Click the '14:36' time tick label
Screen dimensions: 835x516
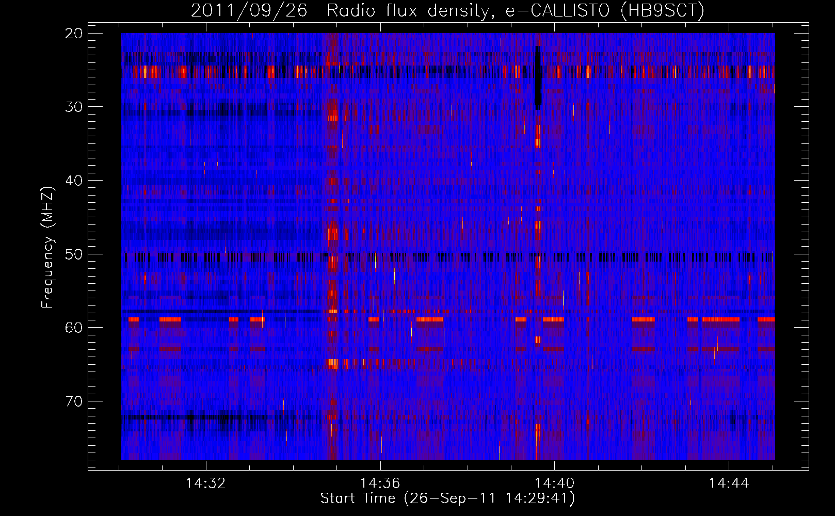[380, 483]
